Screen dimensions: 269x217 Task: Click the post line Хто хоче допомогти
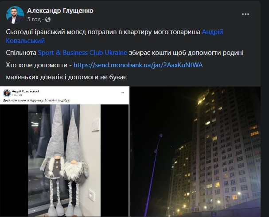click(36, 65)
